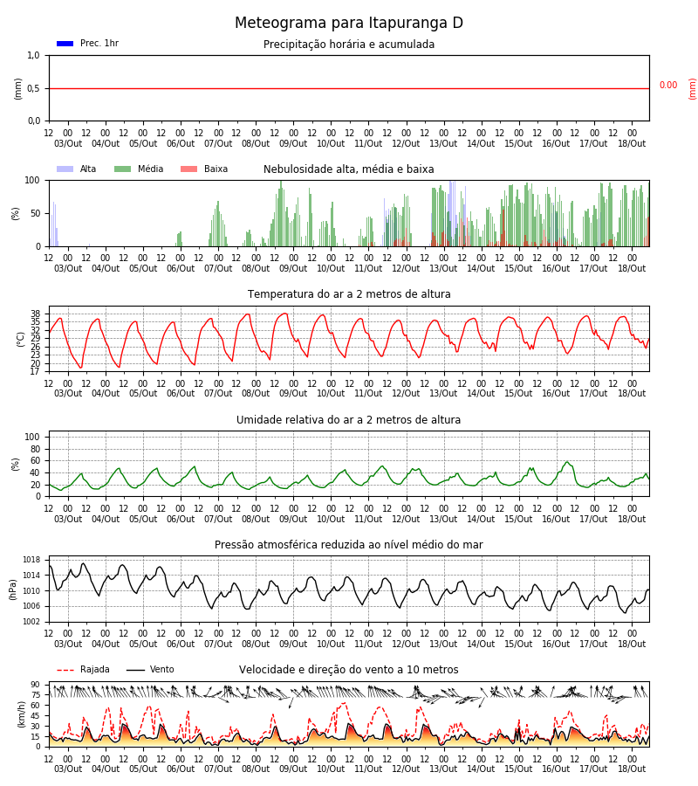Click the blue Prec. 1hr legend swatch

pyautogui.click(x=65, y=44)
